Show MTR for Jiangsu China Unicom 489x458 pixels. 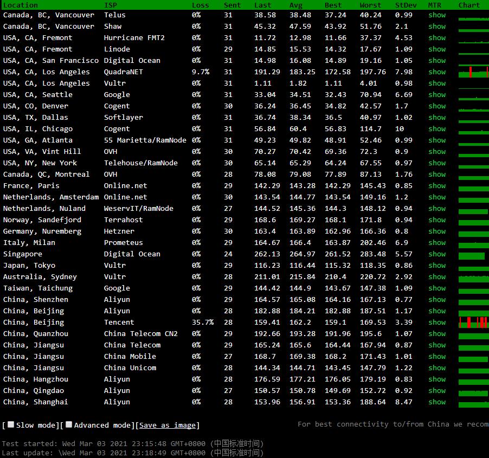pos(437,368)
